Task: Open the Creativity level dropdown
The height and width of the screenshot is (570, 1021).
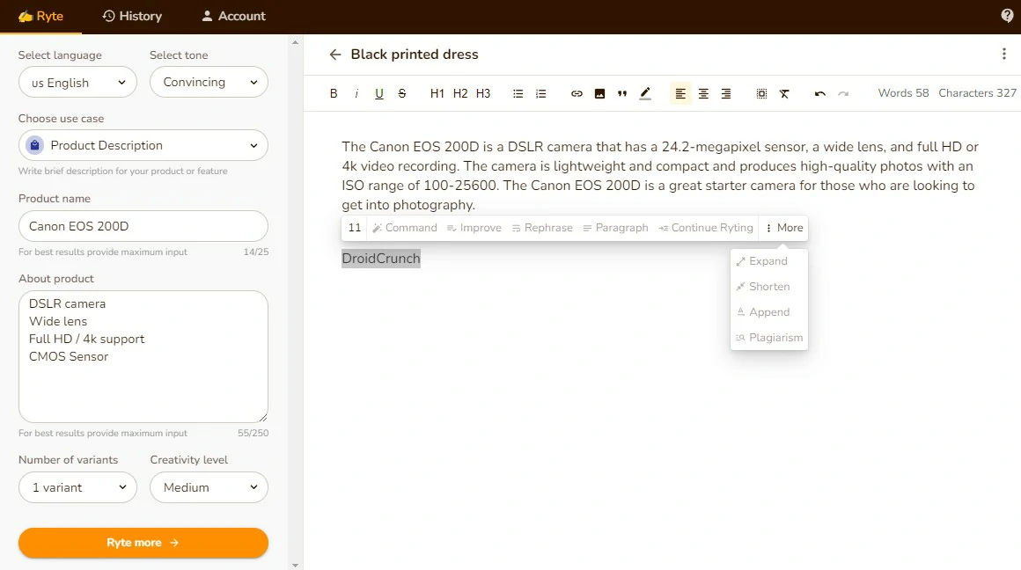Action: click(x=209, y=487)
